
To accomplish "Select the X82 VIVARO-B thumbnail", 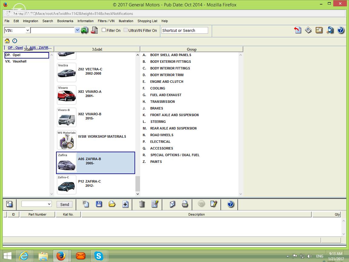I will (67, 117).
